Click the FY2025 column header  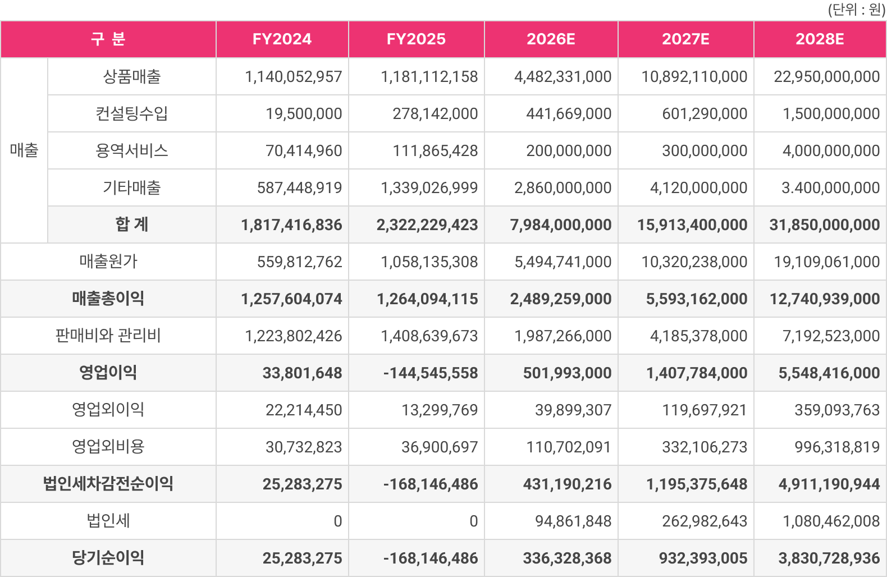coord(416,39)
